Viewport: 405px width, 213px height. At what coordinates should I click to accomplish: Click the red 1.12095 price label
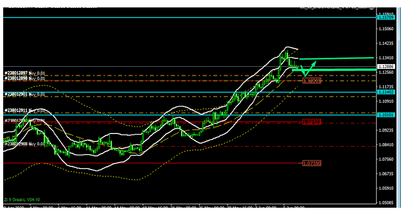point(311,81)
